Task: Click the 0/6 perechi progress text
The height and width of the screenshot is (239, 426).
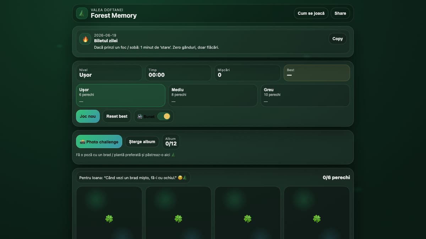Action: tap(336, 177)
